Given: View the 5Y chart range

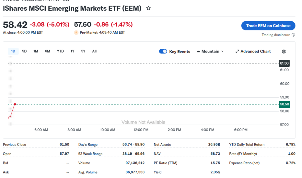Looking at the screenshot, I should [83, 51].
